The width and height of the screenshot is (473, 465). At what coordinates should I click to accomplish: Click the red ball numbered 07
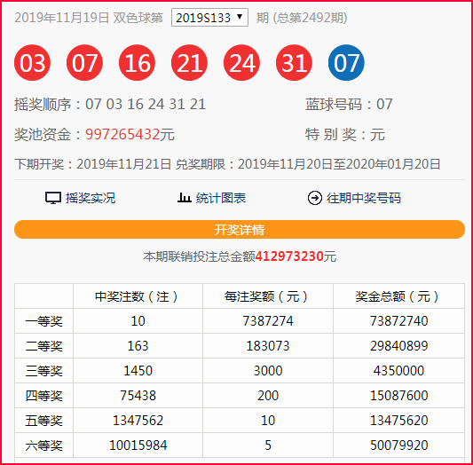point(85,63)
